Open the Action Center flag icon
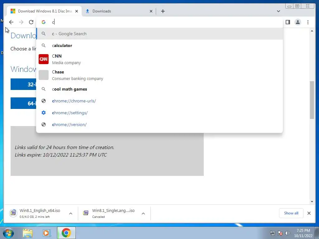The height and width of the screenshot is (239, 319). (x=280, y=233)
